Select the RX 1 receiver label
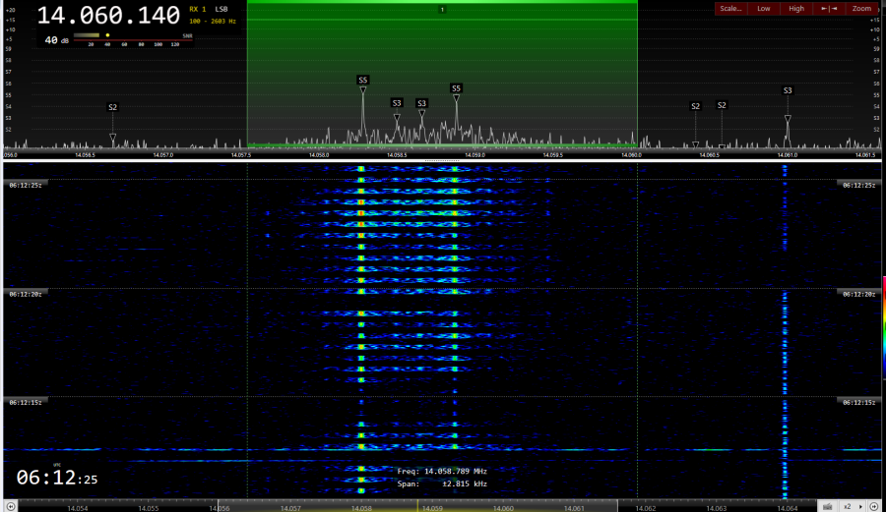The width and height of the screenshot is (886, 512). [197, 10]
